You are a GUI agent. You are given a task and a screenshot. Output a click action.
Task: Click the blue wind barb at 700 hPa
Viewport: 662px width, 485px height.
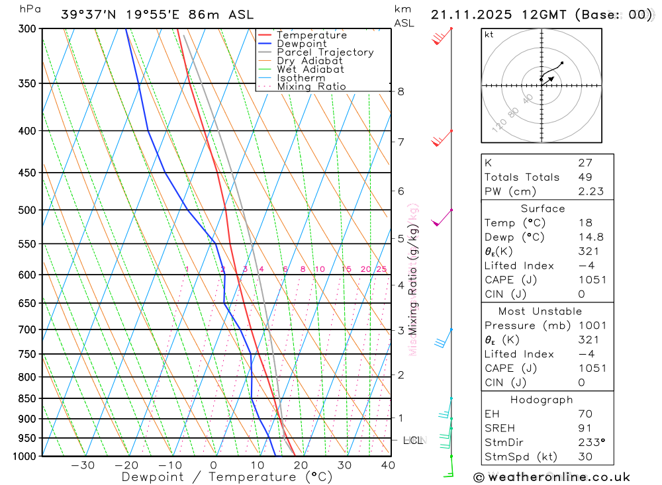click(x=444, y=338)
